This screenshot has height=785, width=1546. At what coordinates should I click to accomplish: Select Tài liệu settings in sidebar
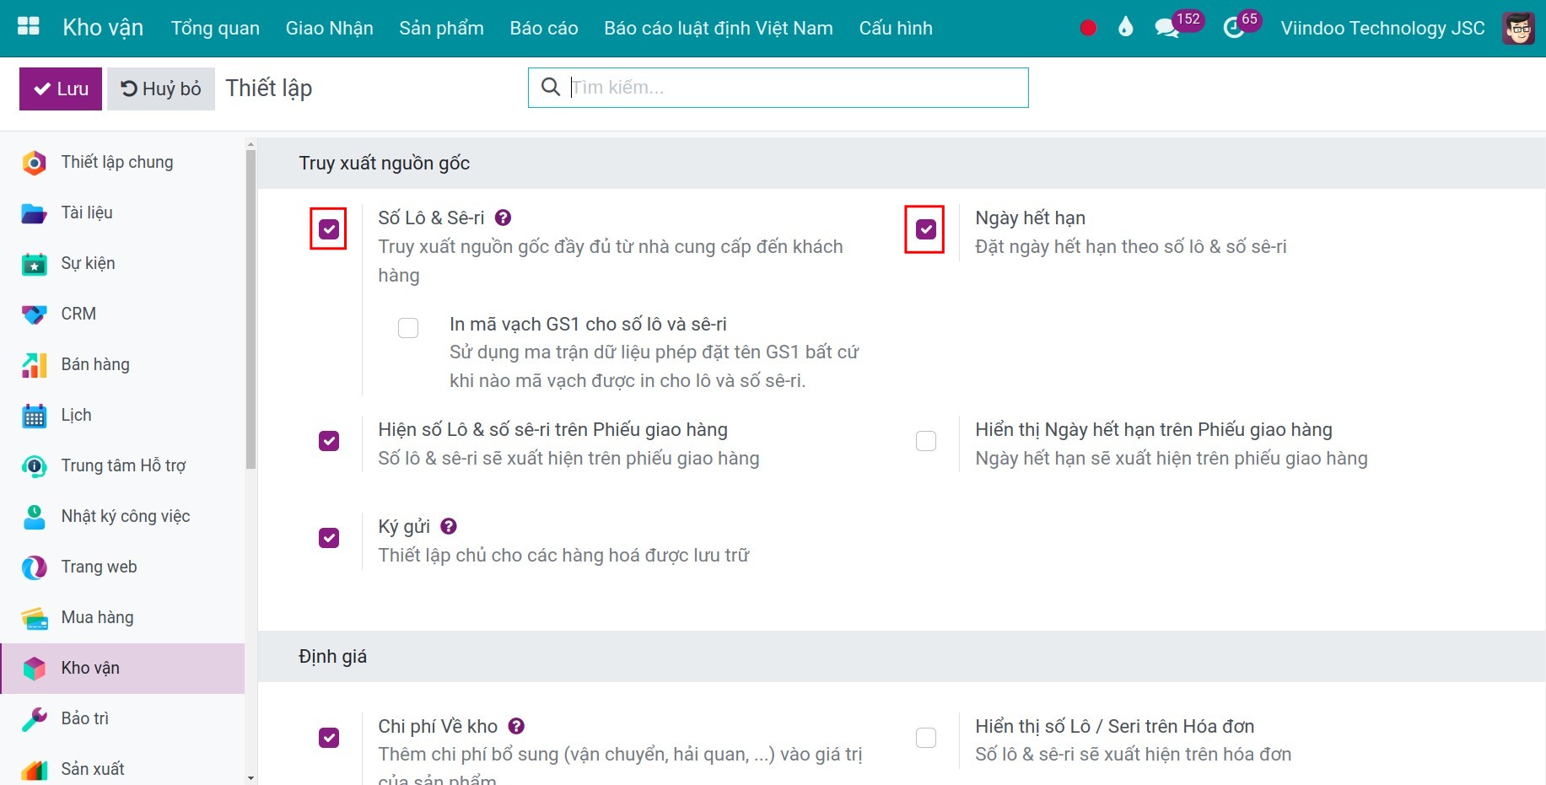tap(123, 212)
